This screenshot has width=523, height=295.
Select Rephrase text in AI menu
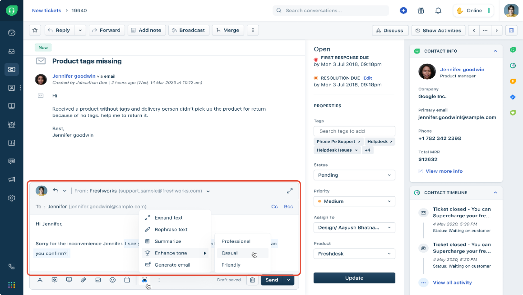pyautogui.click(x=175, y=229)
